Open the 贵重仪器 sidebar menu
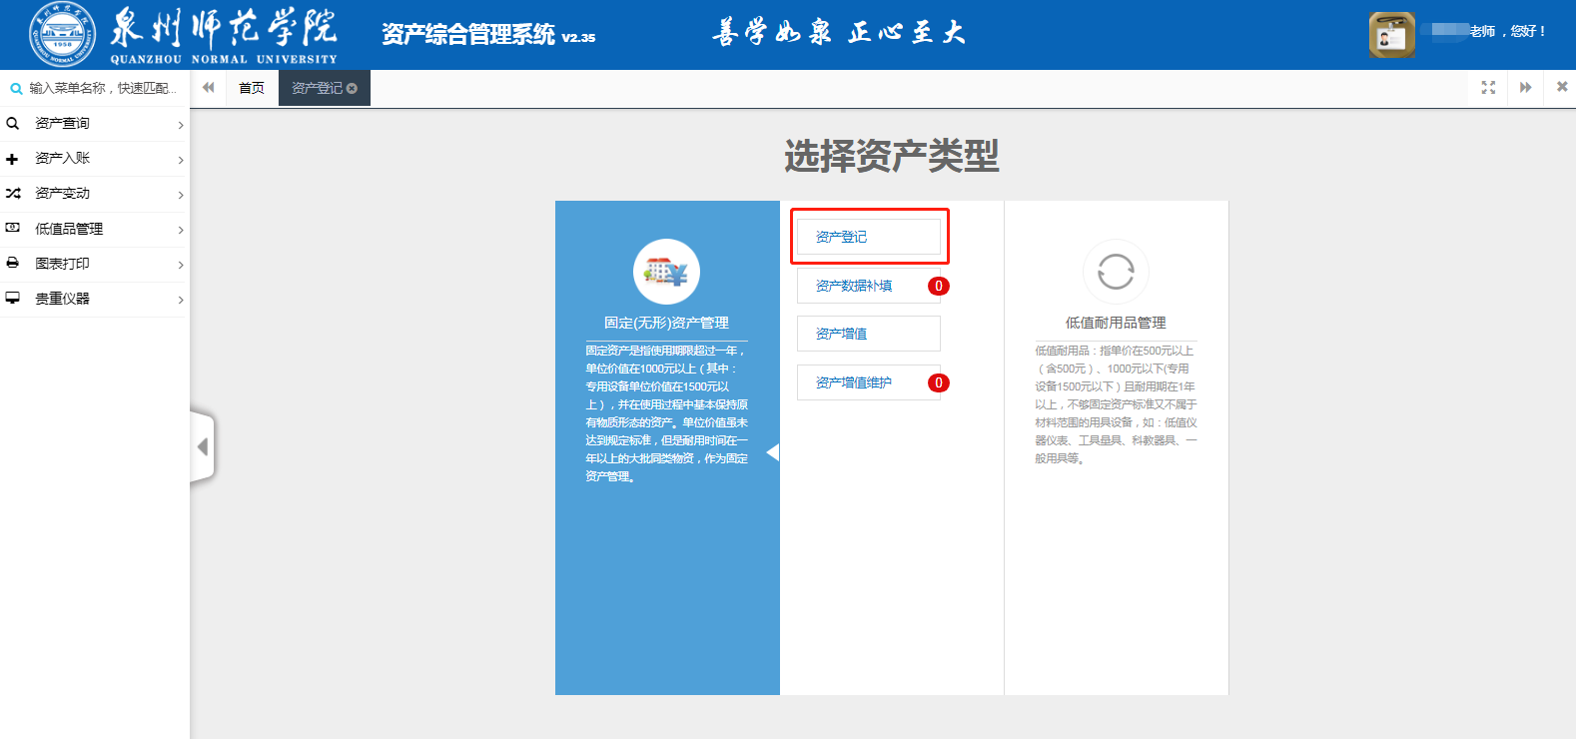The width and height of the screenshot is (1576, 739). tap(94, 299)
